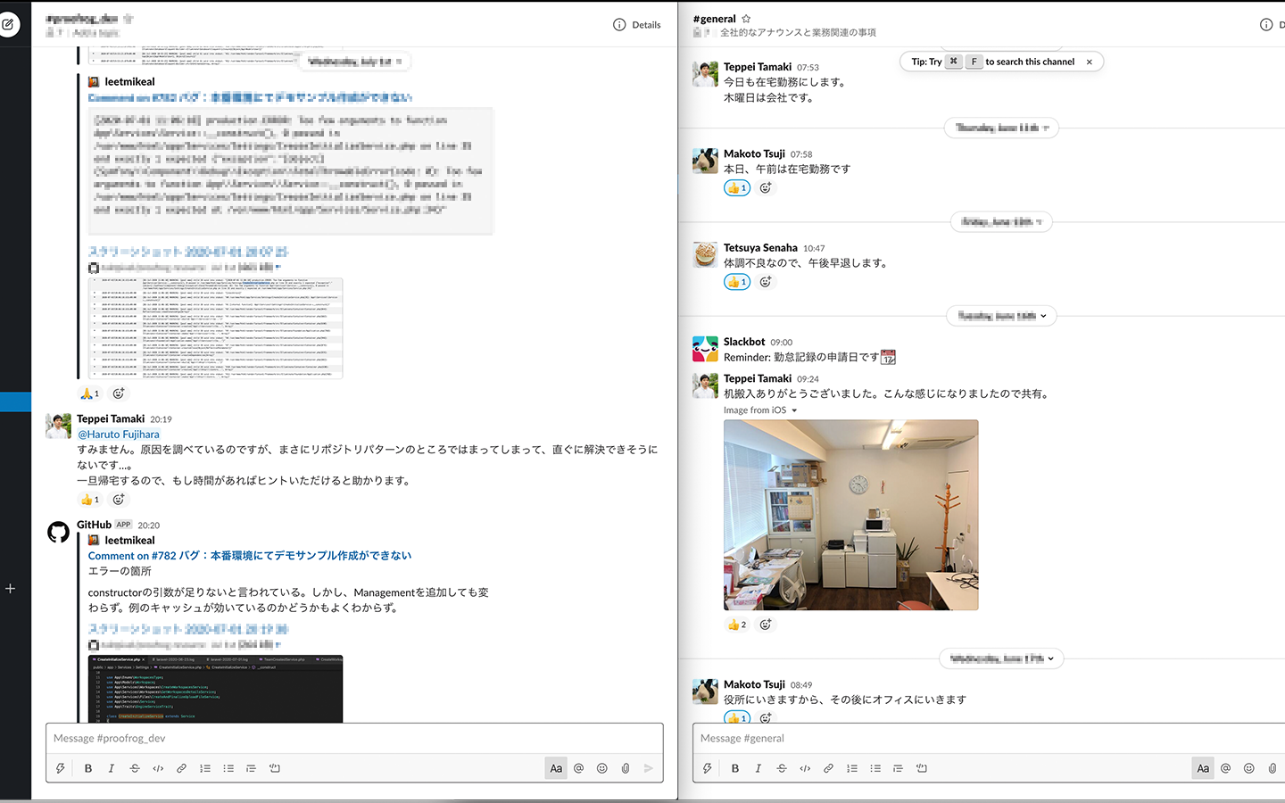
Task: Toggle bold in the #general composer
Action: 735,768
